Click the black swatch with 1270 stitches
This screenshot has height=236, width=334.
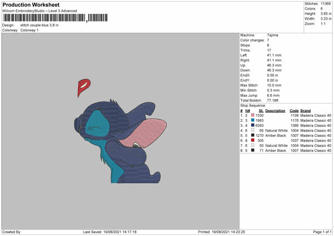(253, 135)
